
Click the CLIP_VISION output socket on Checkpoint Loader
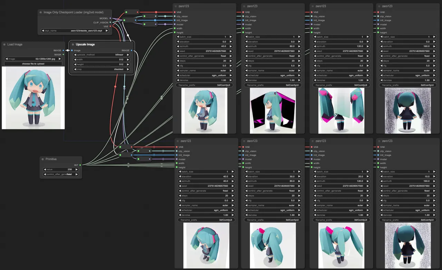(x=110, y=22)
